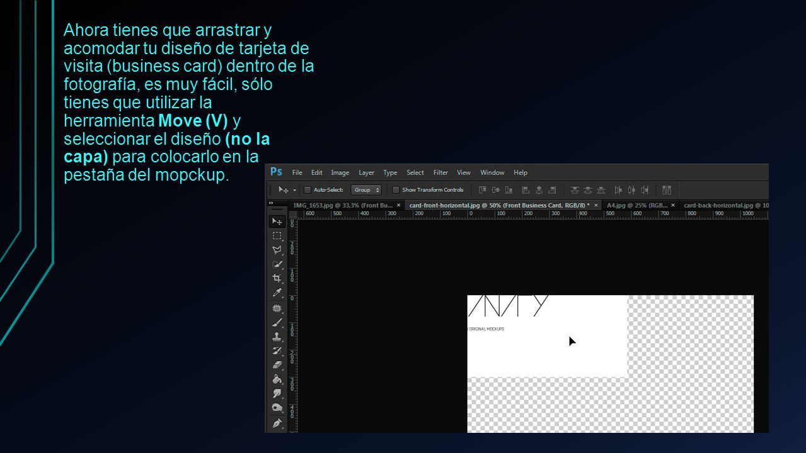Click the Distribute Bottom Edges icon
The image size is (806, 453).
601,189
